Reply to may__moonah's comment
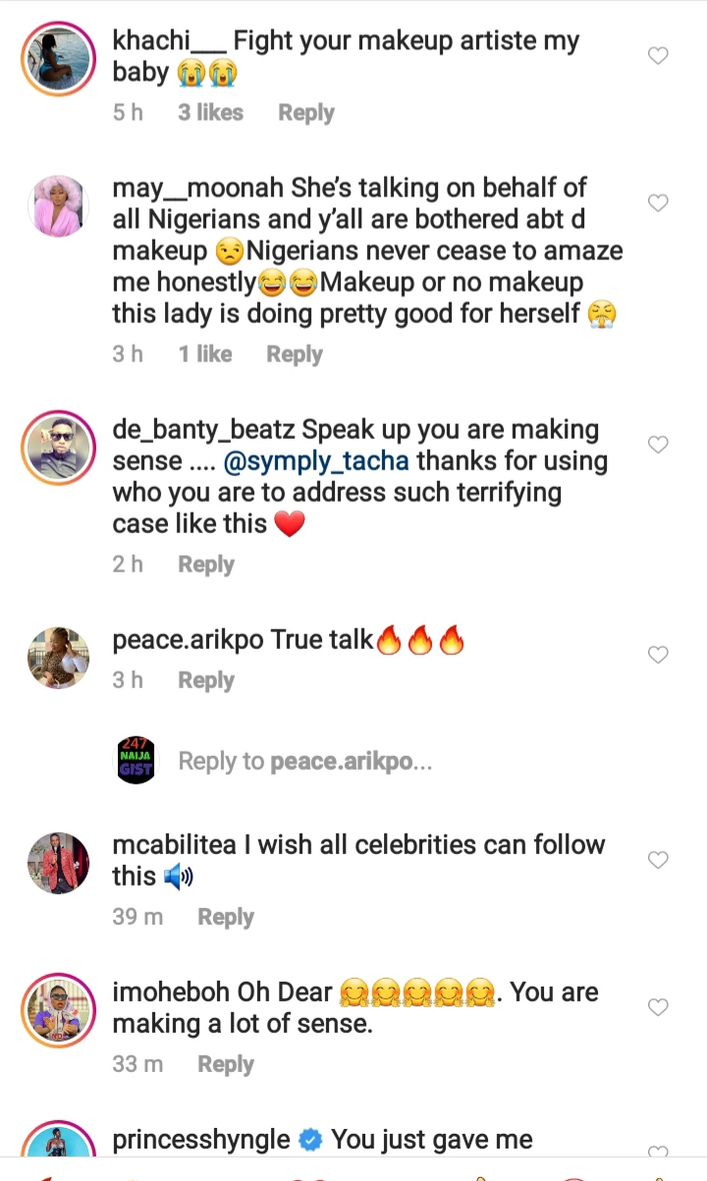The height and width of the screenshot is (1181, 707). click(x=295, y=354)
